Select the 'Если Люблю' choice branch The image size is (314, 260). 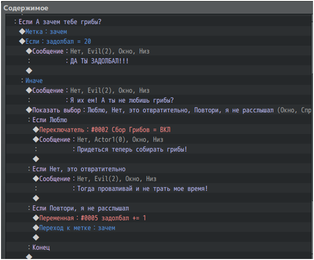pyautogui.click(x=50, y=120)
